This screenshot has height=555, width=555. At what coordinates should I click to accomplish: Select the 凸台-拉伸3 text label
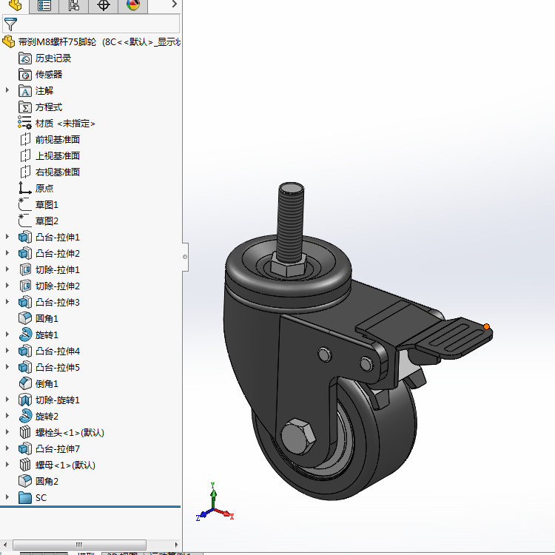pyautogui.click(x=58, y=302)
